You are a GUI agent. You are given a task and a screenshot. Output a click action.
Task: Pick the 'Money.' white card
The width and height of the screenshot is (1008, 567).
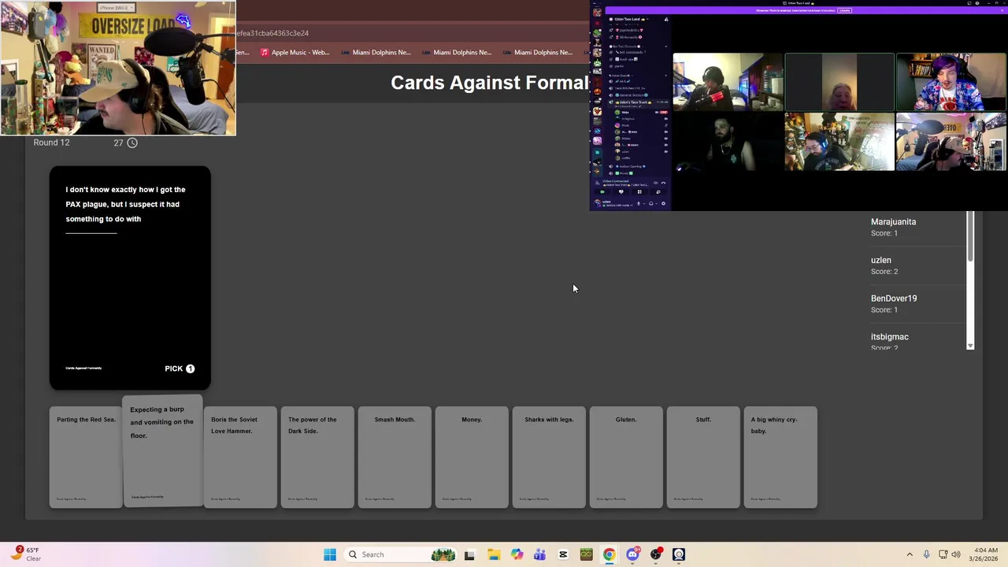pyautogui.click(x=472, y=457)
